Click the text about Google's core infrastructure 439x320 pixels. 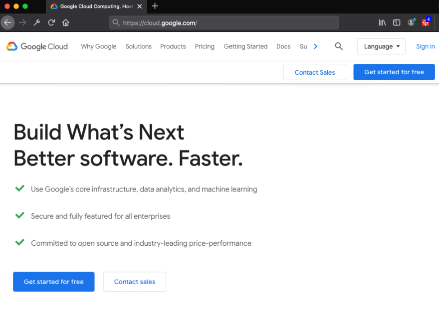point(144,189)
